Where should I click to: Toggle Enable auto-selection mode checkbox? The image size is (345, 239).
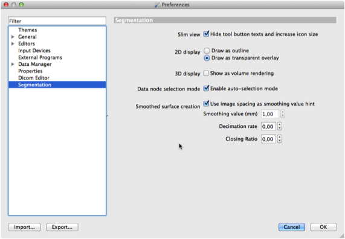coord(206,88)
